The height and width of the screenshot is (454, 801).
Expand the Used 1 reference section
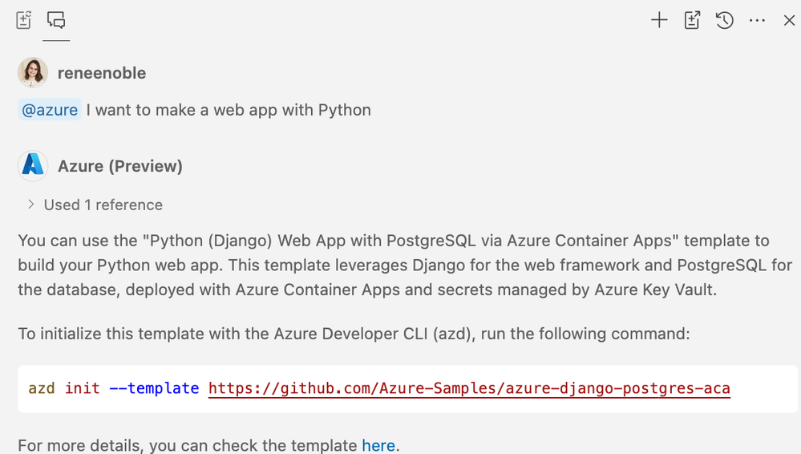(95, 205)
